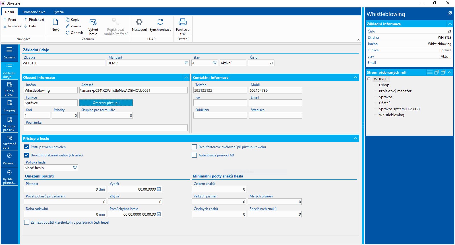455x245 pixels.
Task: Click the Vytvoř heslo icon
Action: click(93, 22)
